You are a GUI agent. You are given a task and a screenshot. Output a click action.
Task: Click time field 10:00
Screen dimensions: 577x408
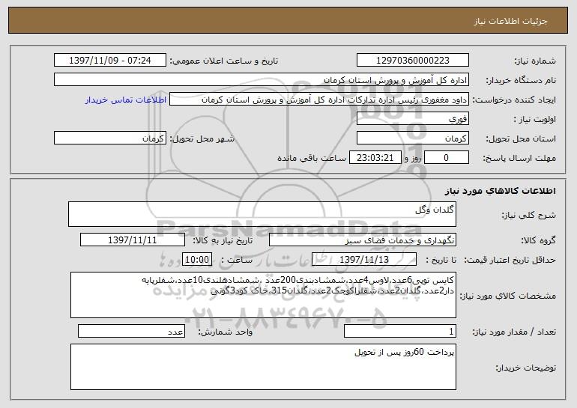197,260
